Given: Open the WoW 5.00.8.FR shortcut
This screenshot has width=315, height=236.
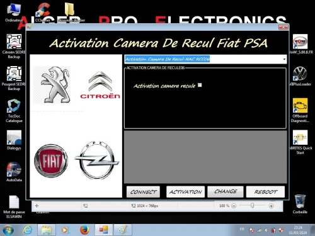Looking at the screenshot, I should (x=301, y=44).
